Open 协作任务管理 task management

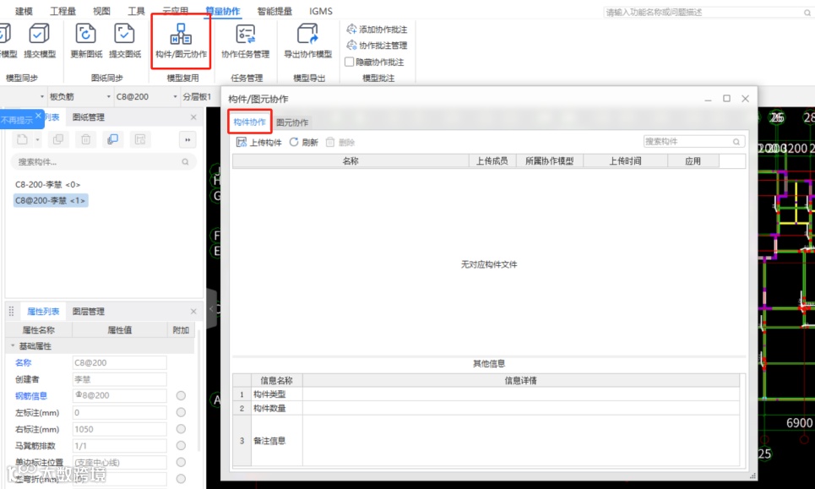coord(245,41)
